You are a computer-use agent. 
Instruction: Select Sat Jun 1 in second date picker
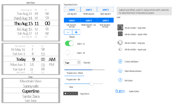(x=19, y=54)
